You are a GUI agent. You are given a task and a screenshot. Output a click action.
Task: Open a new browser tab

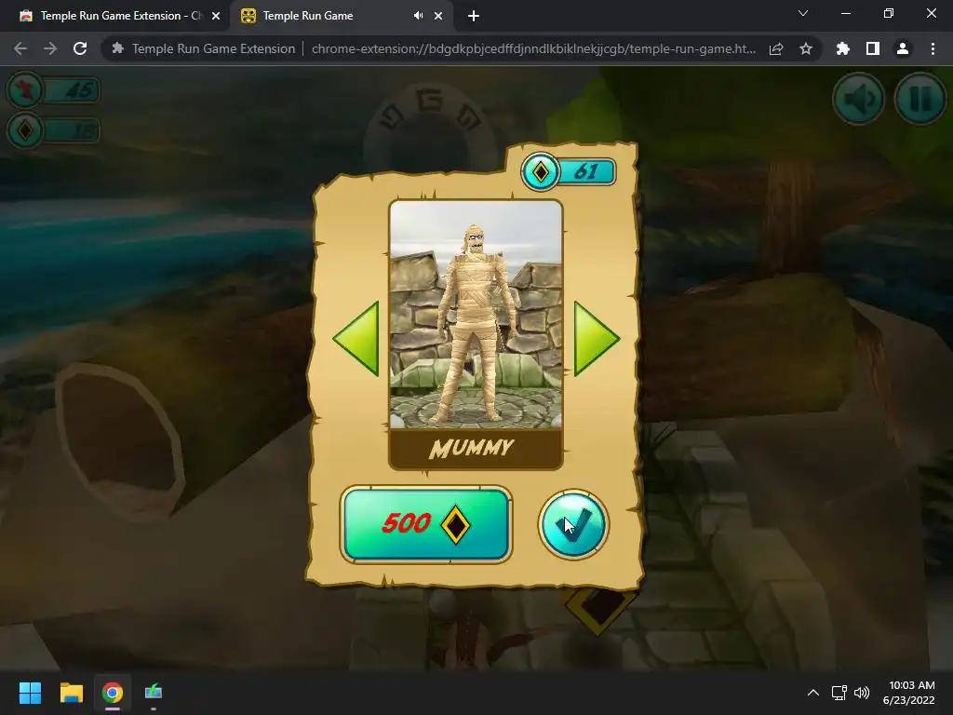tap(474, 16)
